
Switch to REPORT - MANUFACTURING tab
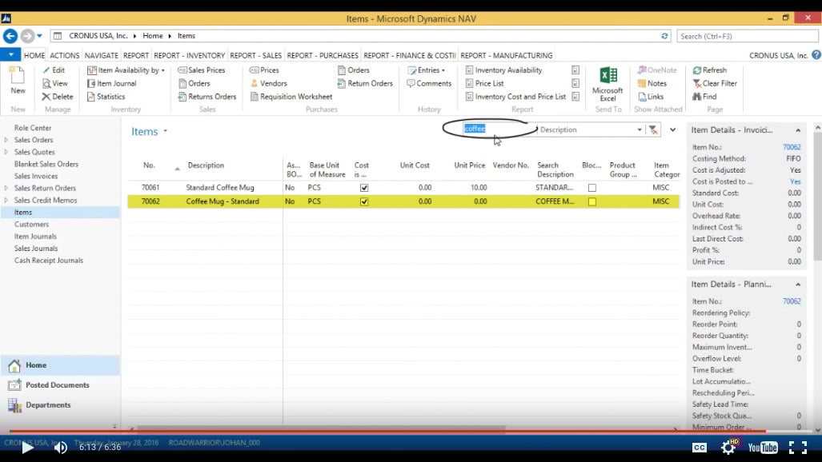click(507, 55)
